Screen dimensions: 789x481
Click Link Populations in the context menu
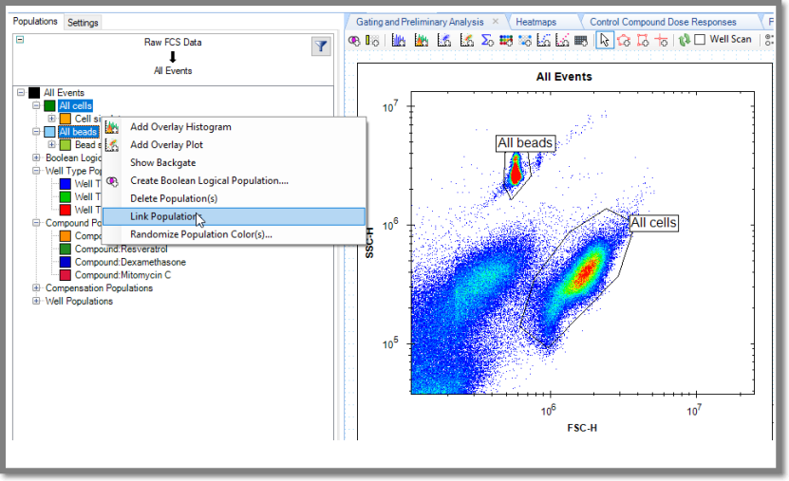coord(234,216)
